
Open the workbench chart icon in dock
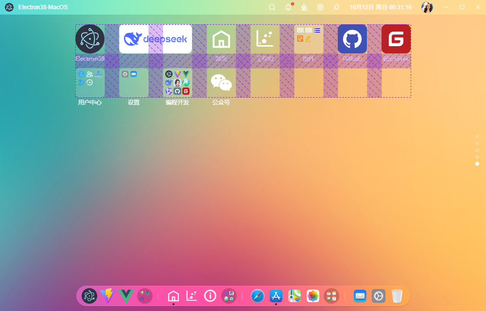[192, 296]
